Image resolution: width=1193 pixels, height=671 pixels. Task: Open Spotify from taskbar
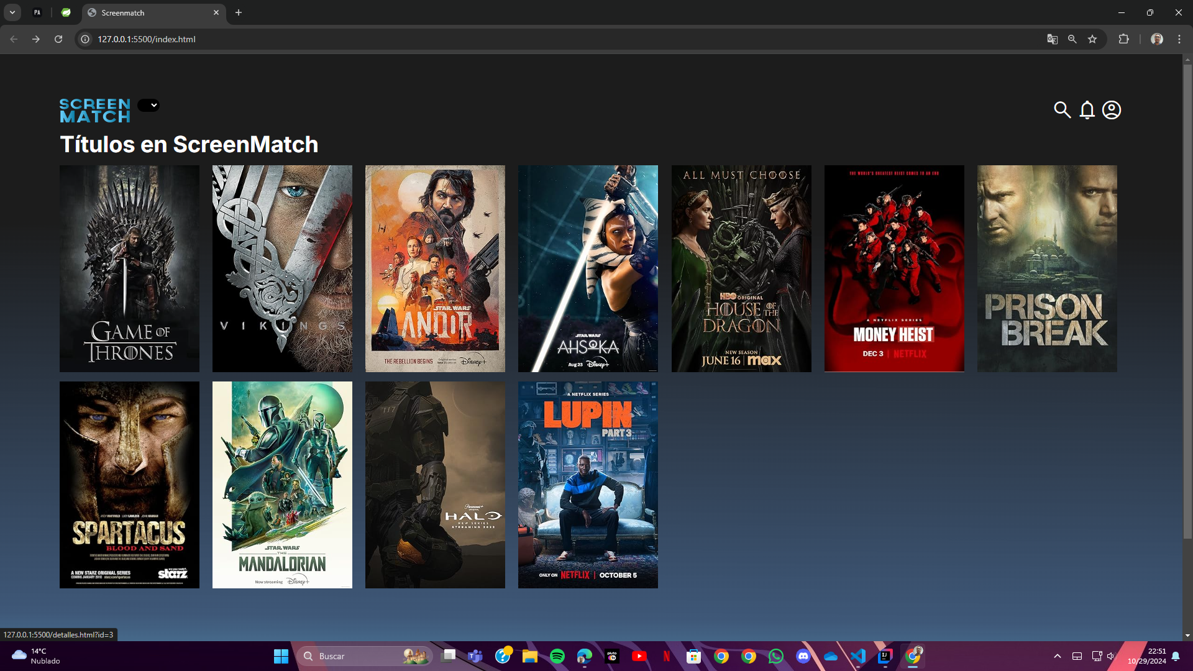pos(557,656)
